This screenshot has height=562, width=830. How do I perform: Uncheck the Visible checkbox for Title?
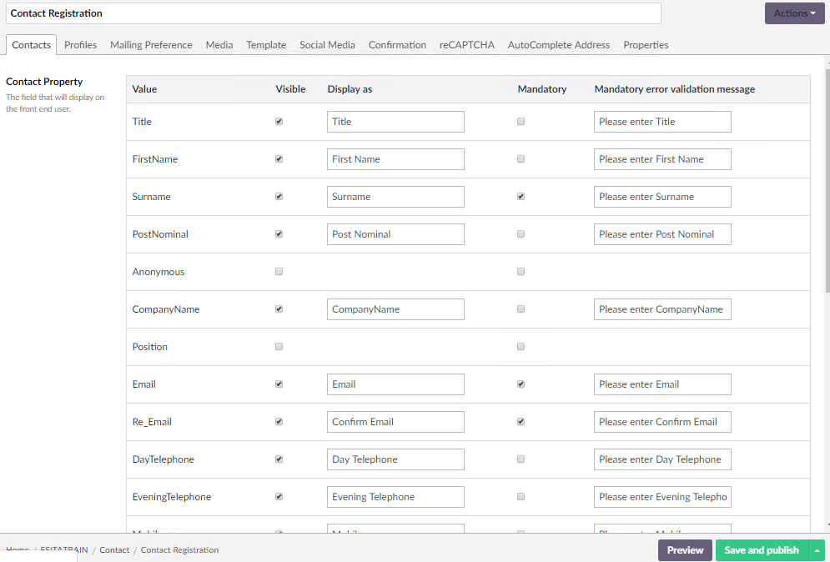pyautogui.click(x=279, y=122)
